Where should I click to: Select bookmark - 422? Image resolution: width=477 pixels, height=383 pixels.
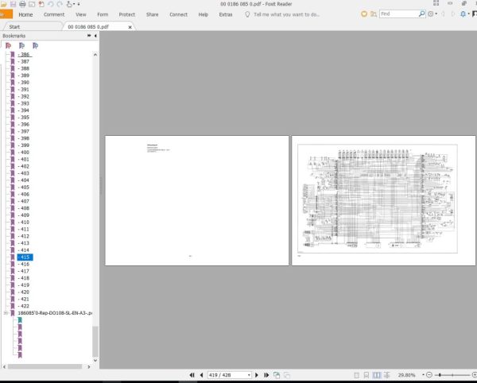click(24, 306)
